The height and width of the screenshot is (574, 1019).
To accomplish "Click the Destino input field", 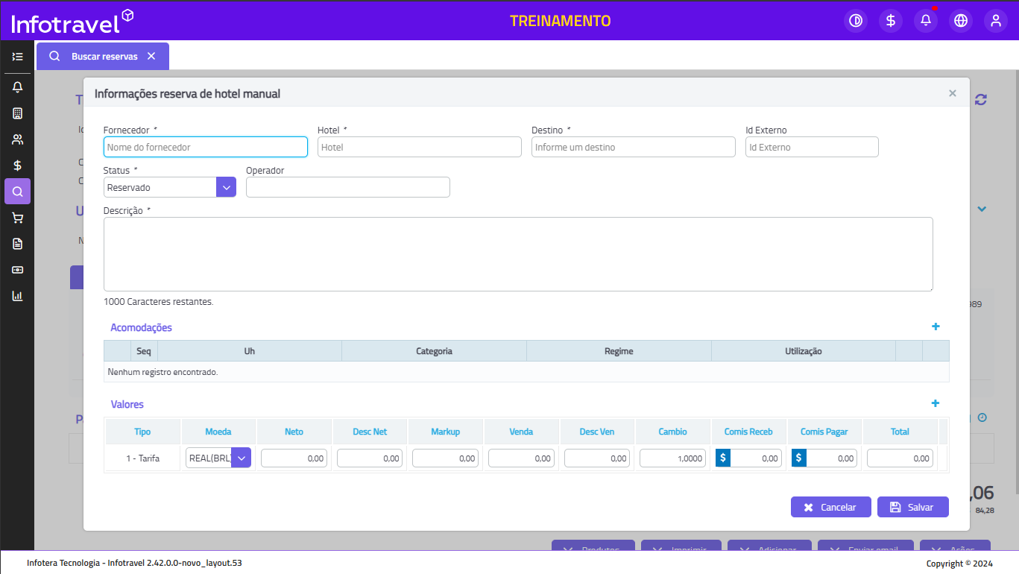I will click(x=633, y=147).
